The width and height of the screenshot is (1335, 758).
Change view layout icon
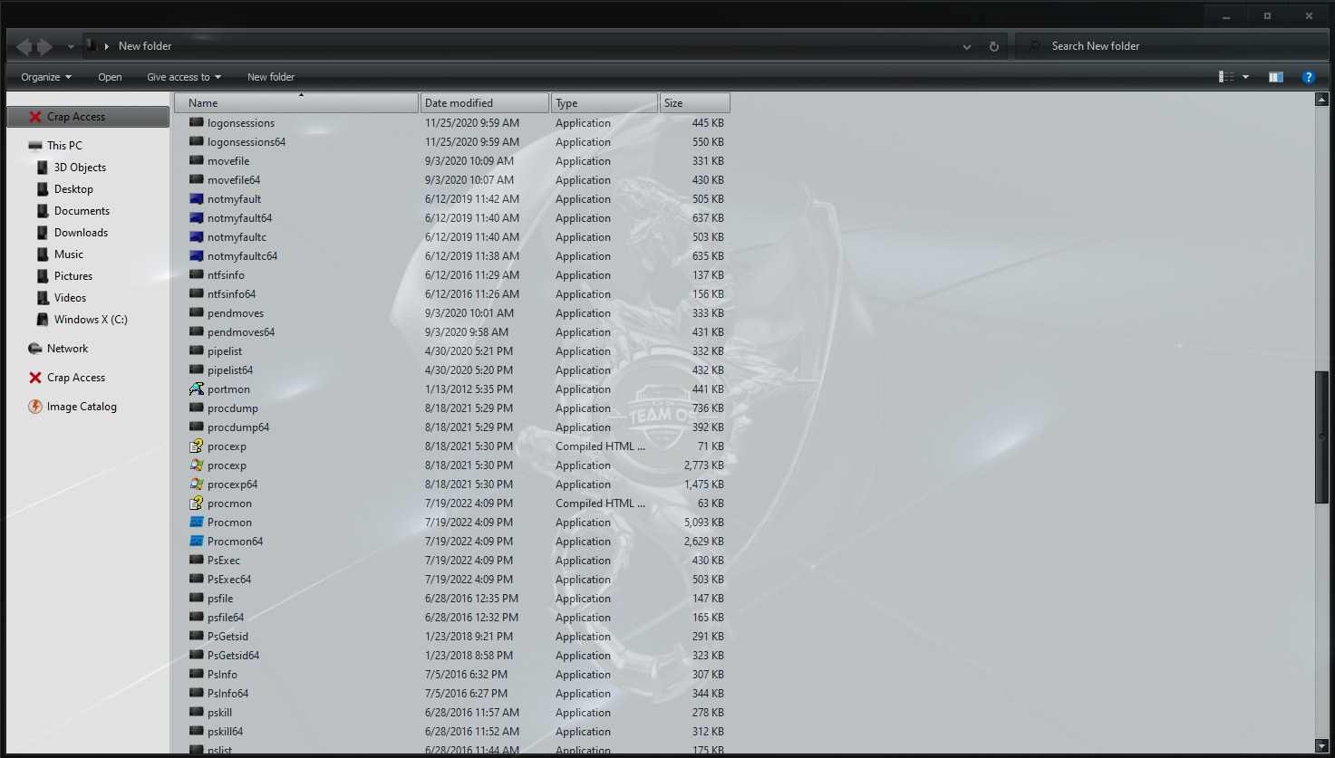1226,77
